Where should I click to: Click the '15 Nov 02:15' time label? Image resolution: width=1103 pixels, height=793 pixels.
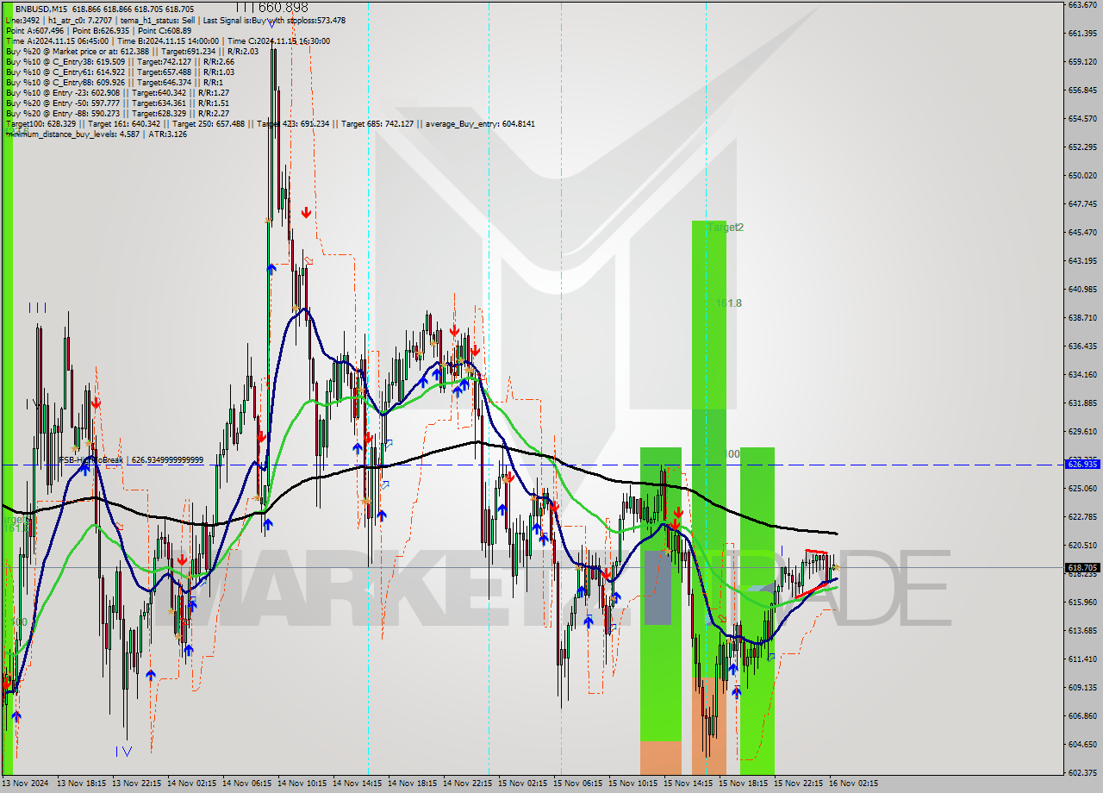pos(523,784)
